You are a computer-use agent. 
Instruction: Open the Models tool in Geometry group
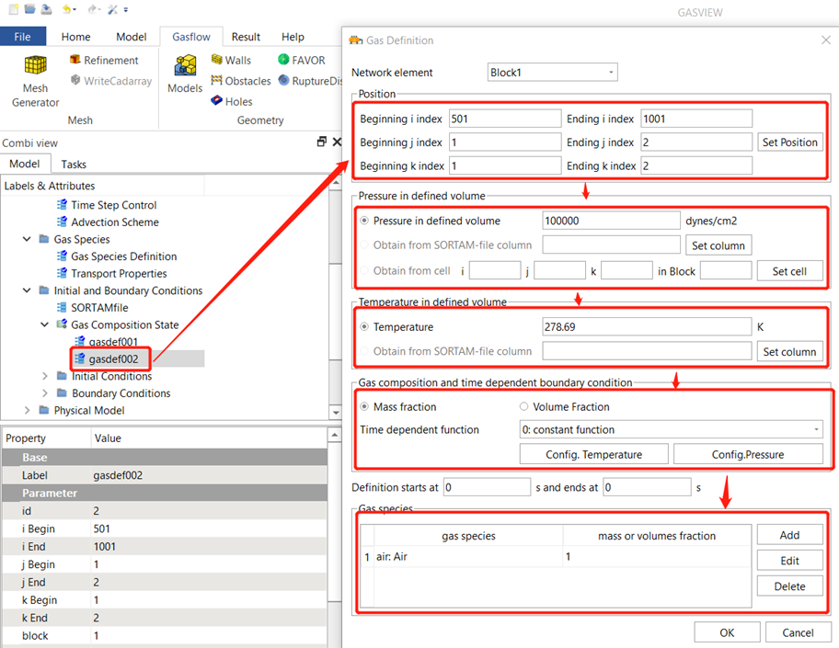tap(185, 74)
